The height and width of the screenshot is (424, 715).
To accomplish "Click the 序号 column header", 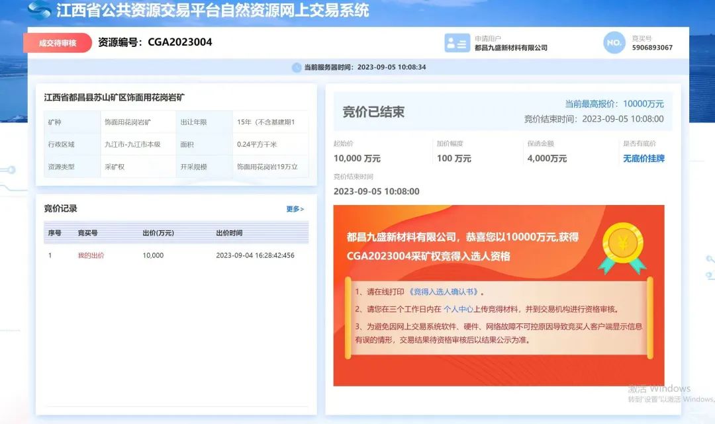I will (x=54, y=233).
